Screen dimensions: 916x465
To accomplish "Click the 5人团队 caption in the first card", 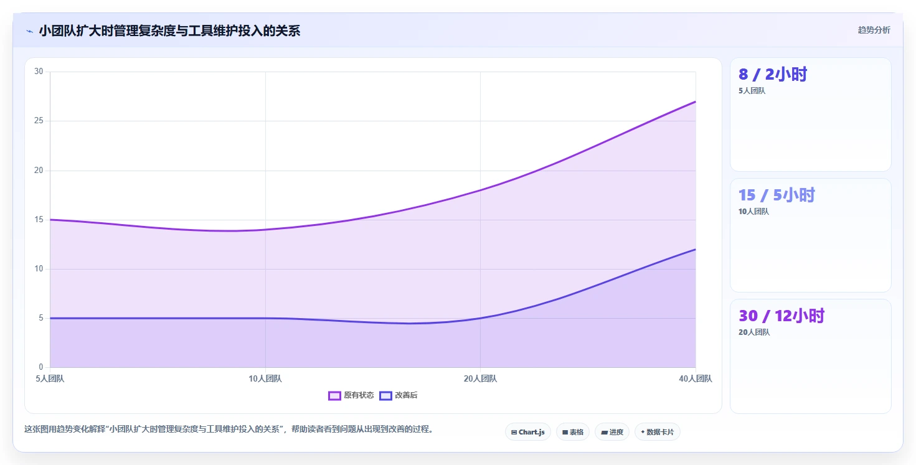I will click(752, 90).
